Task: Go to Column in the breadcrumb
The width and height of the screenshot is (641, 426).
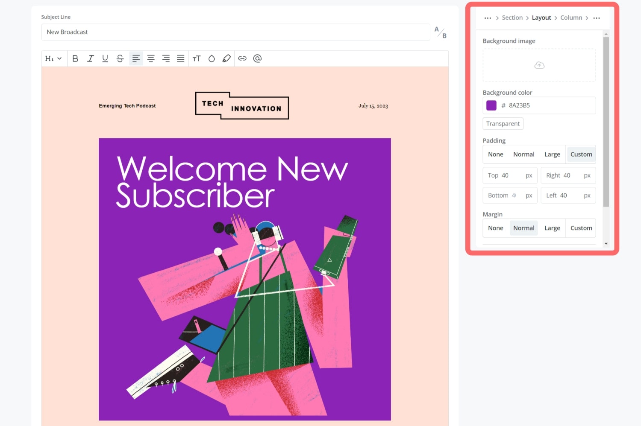Action: 571,18
